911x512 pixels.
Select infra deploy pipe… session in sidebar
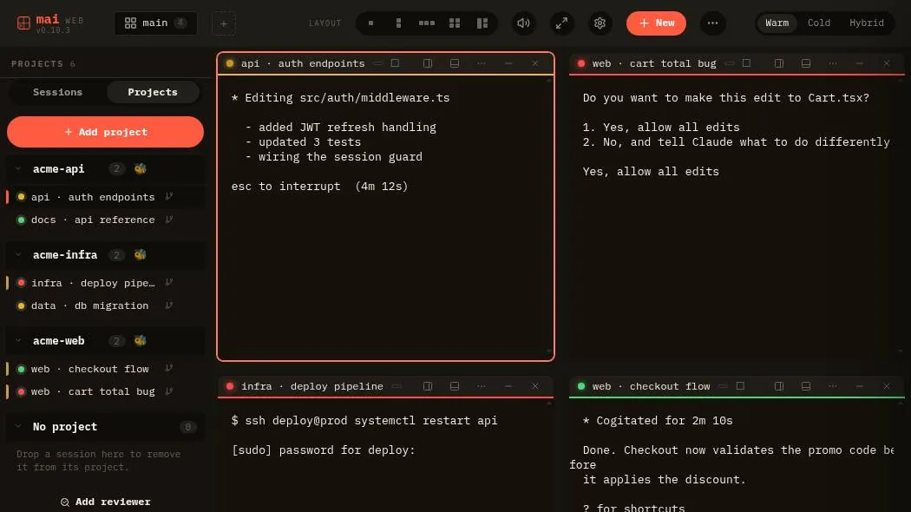pyautogui.click(x=105, y=282)
